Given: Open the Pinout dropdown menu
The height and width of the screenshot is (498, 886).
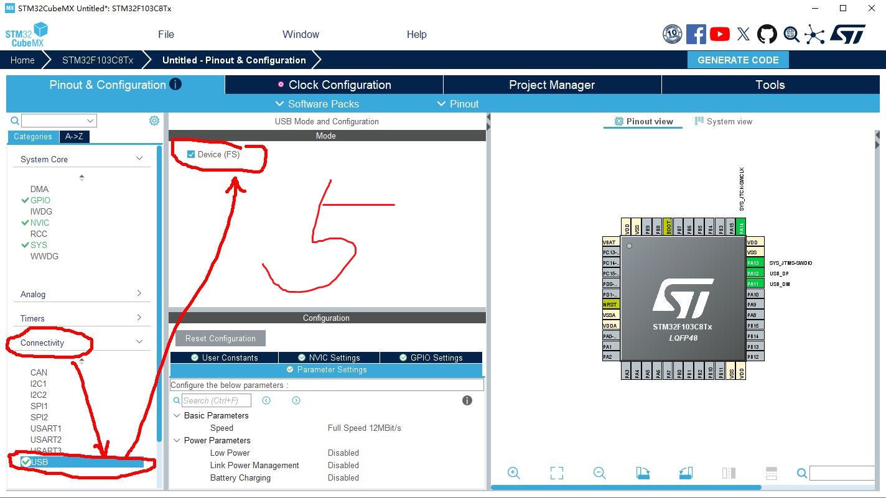Looking at the screenshot, I should [x=458, y=104].
